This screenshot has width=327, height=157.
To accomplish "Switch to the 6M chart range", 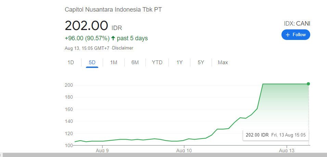I will (135, 62).
